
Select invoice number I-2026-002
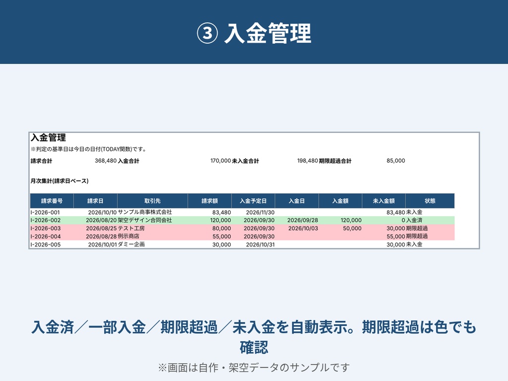point(45,220)
